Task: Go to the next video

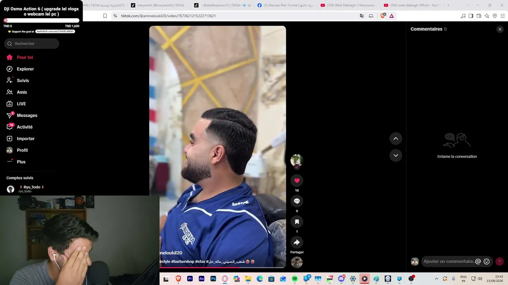Action: coord(396,155)
